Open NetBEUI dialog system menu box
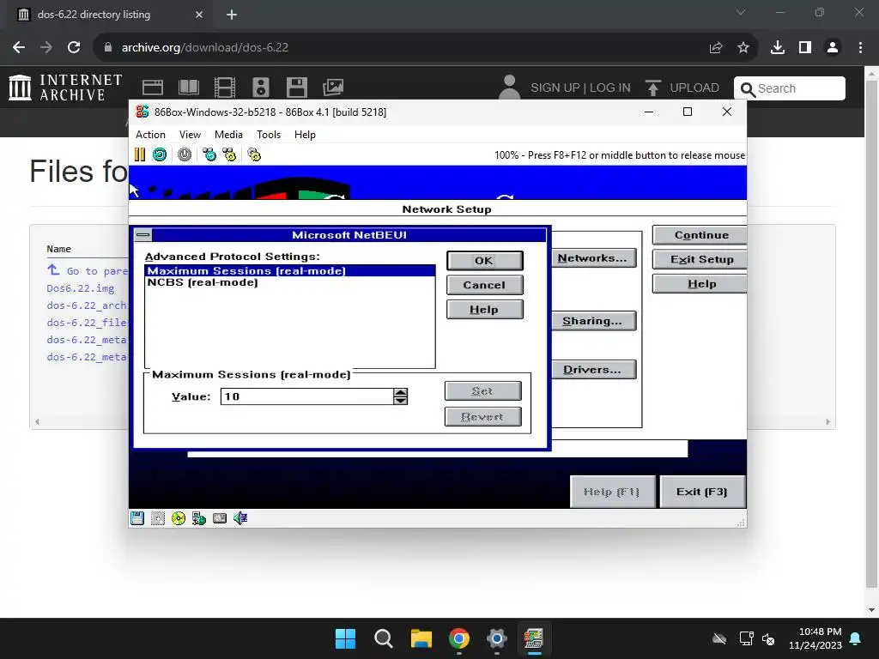The image size is (879, 659). (x=143, y=235)
